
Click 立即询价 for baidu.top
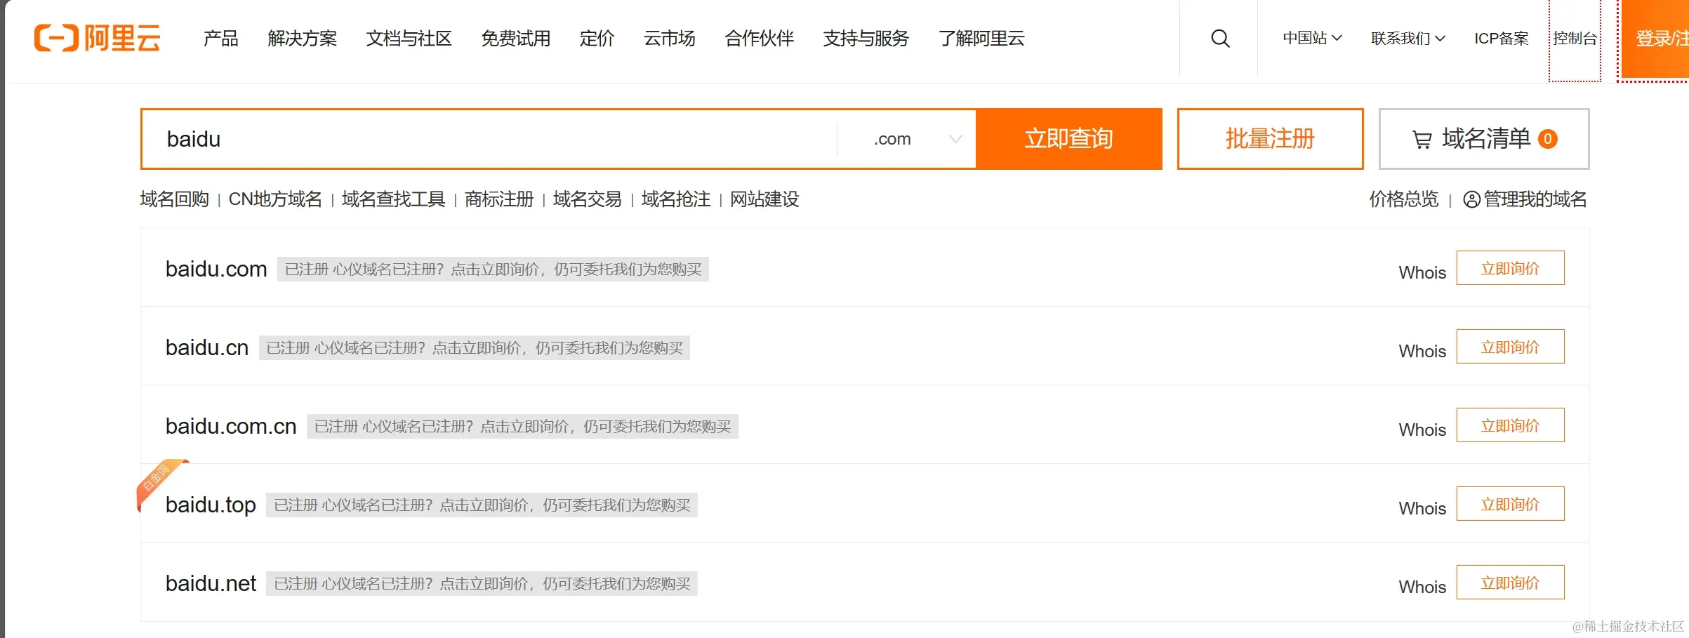[1510, 504]
